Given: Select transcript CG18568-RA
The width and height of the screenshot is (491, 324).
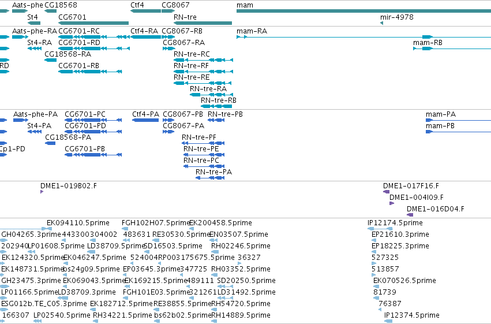Looking at the screenshot, I should click(x=50, y=60).
